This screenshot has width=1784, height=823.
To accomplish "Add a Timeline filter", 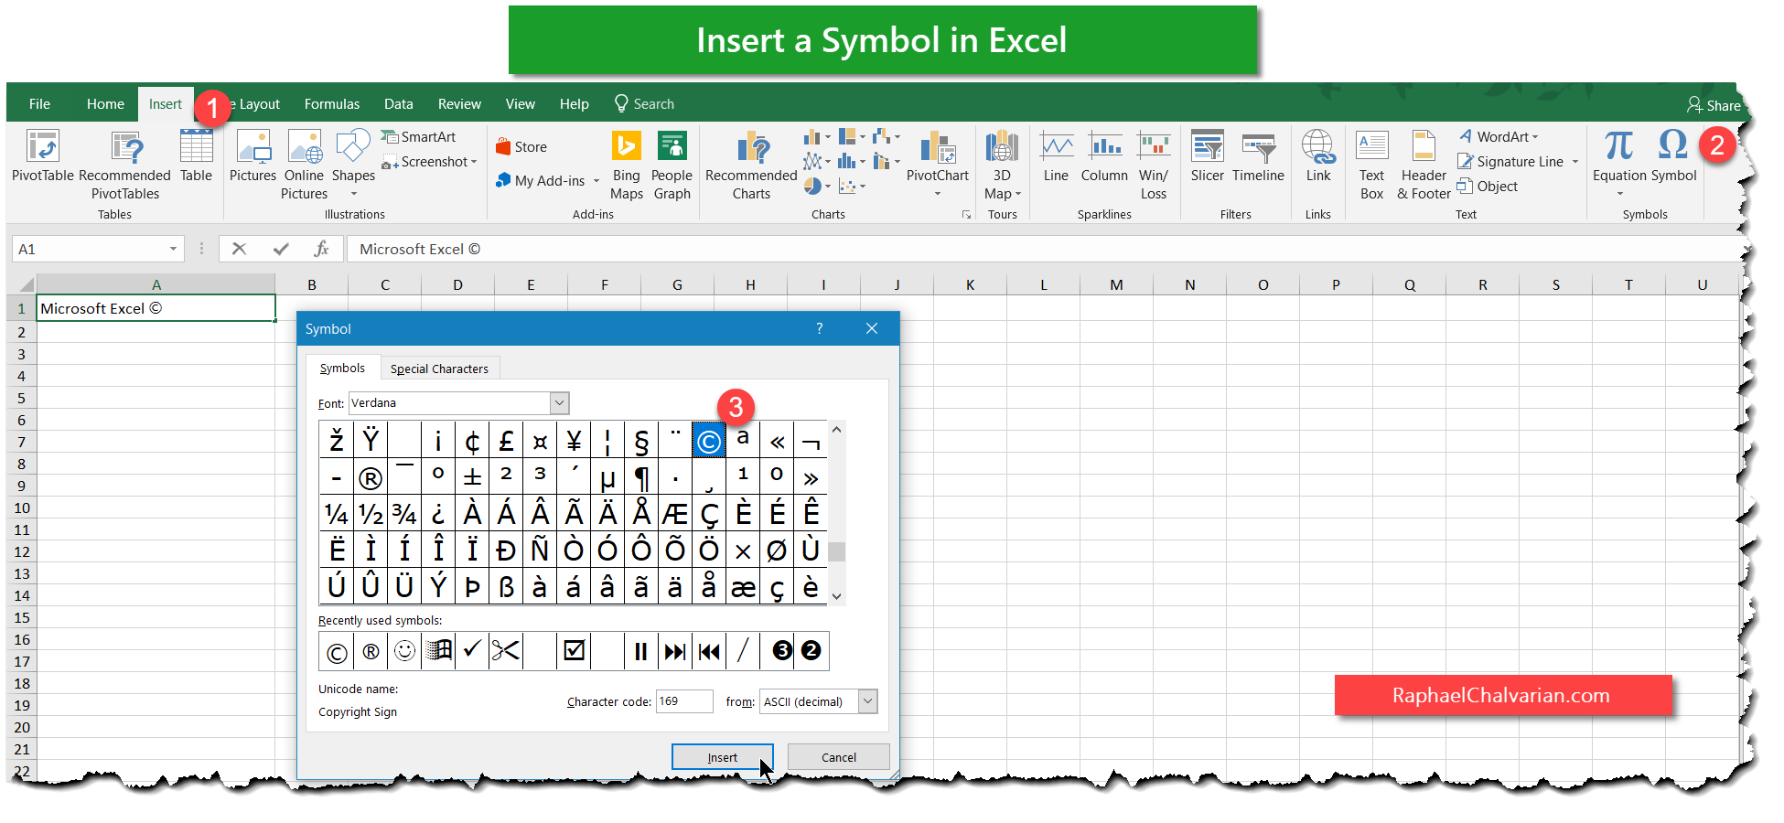I will [1259, 155].
